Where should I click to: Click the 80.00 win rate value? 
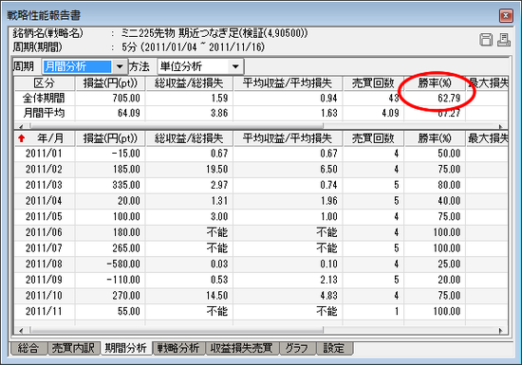[449, 185]
